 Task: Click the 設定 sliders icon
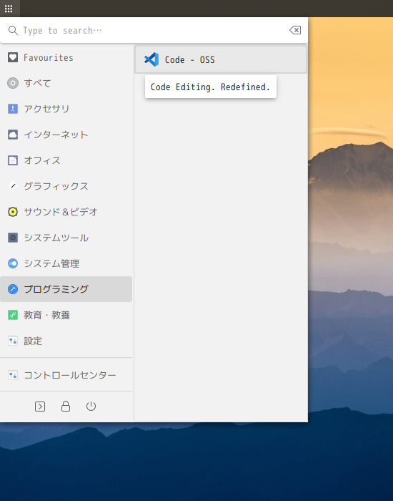(13, 341)
